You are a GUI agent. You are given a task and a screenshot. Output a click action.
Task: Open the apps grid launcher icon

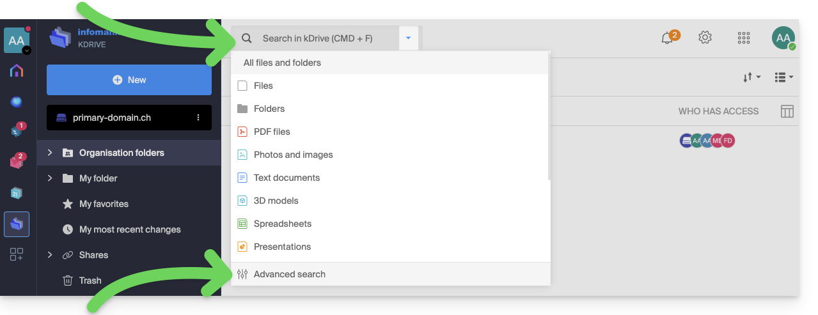pyautogui.click(x=743, y=38)
